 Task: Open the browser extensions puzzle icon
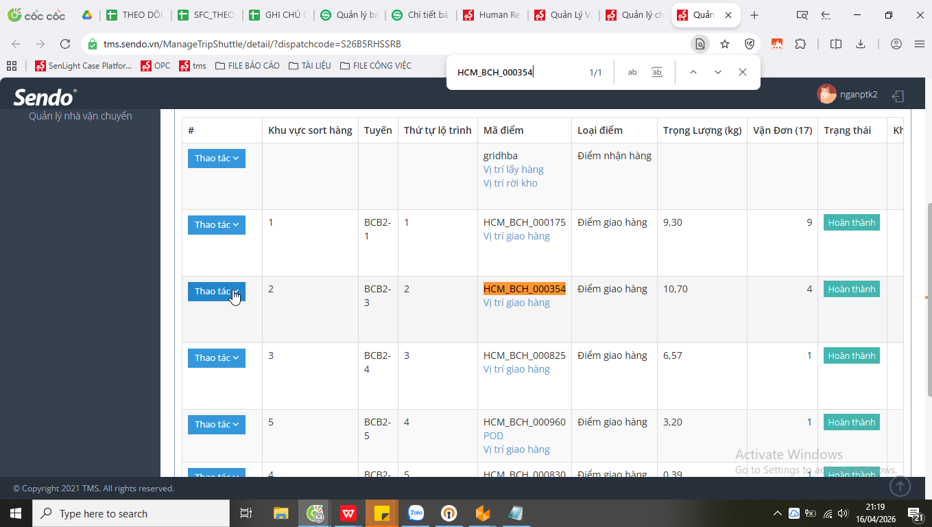coord(800,44)
